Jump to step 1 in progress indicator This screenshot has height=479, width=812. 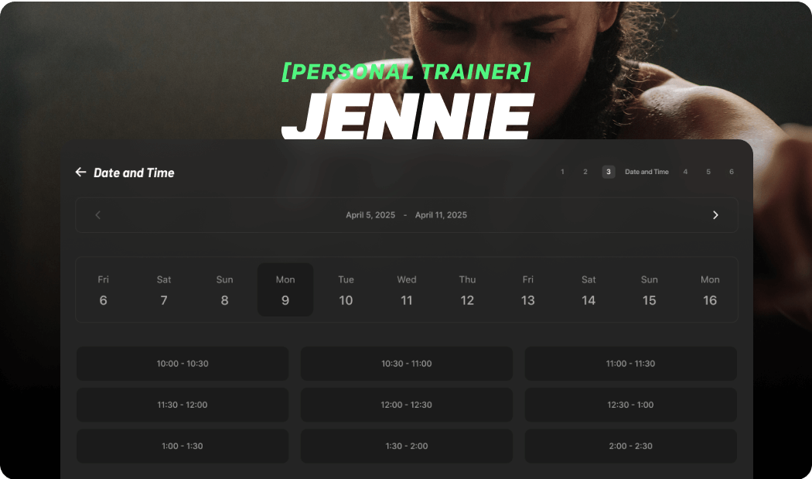point(562,172)
